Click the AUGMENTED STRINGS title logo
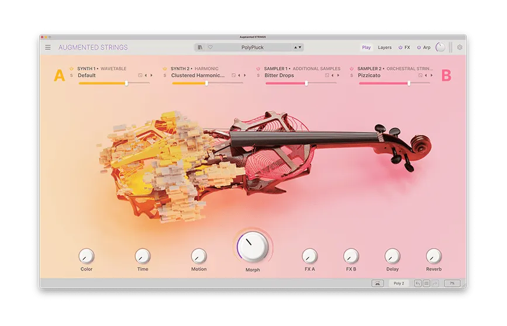507x326 pixels. click(x=93, y=47)
